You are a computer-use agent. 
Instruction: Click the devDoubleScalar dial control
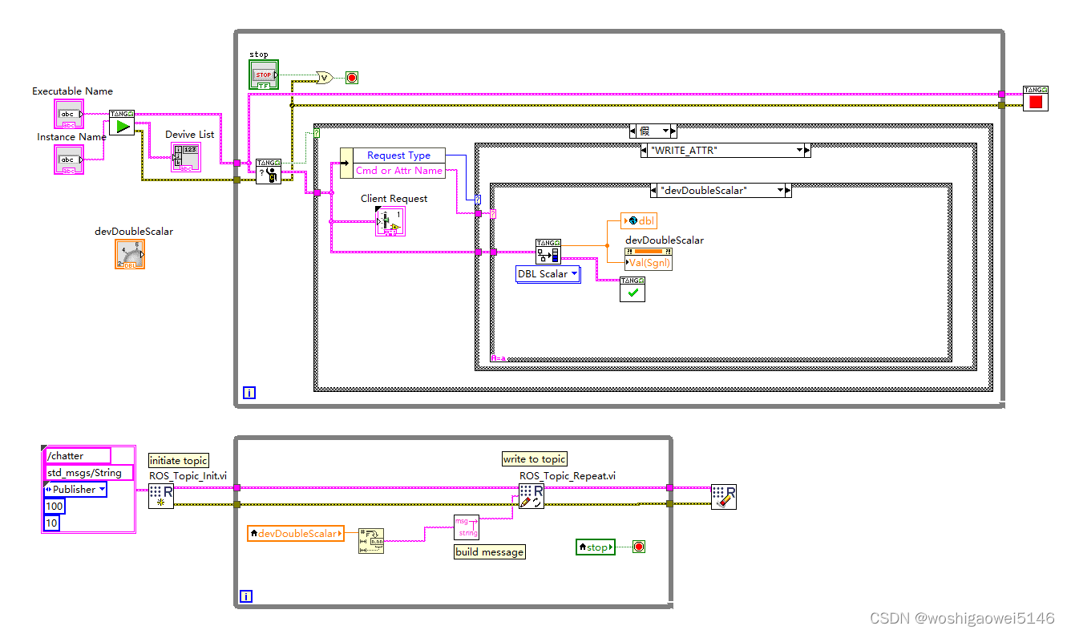point(129,255)
